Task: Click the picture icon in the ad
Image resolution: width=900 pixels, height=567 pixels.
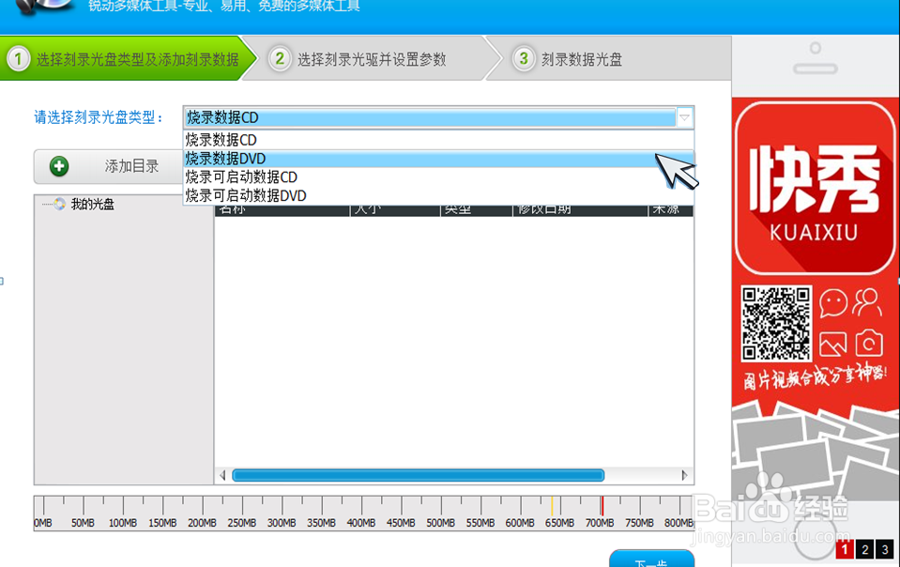Action: point(832,344)
